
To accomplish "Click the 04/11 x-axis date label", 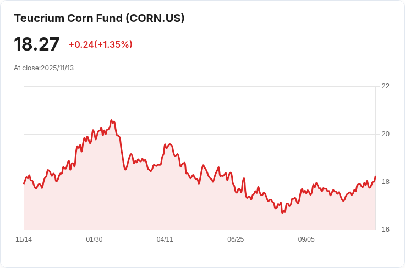I will [165, 239].
